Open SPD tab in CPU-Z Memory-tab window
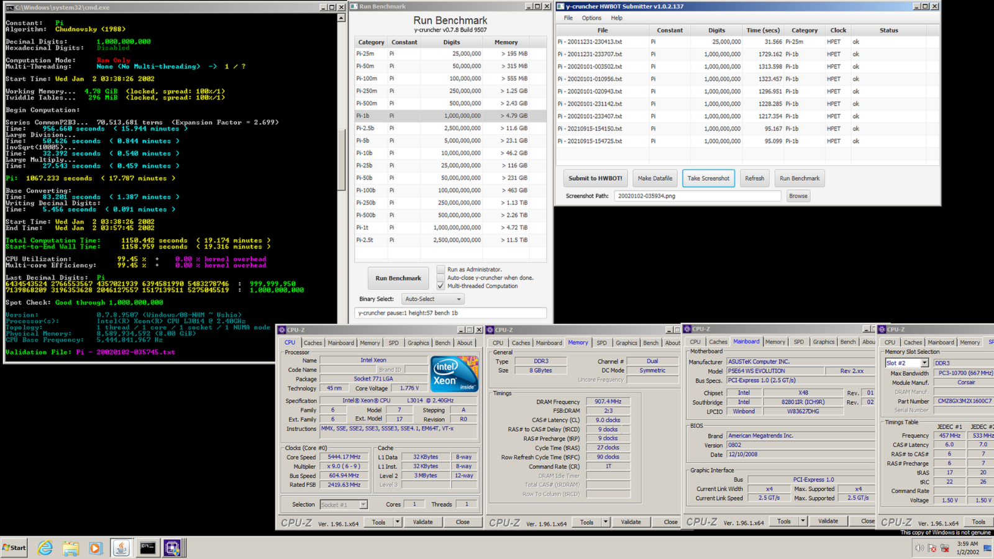The image size is (994, 559). (601, 343)
